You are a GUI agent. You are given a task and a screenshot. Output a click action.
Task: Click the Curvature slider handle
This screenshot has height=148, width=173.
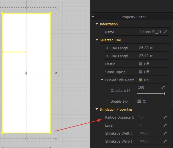click(164, 94)
